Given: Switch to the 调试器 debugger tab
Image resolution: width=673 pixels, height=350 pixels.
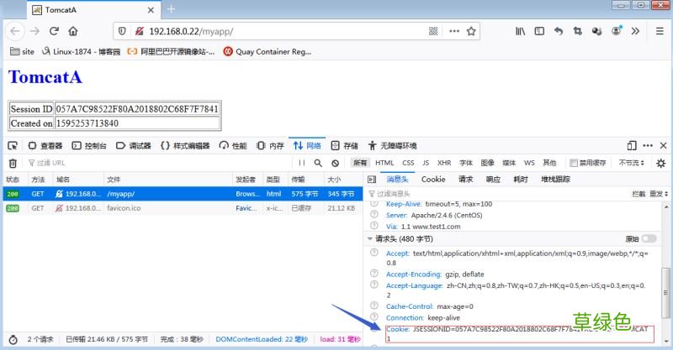Looking at the screenshot, I should pyautogui.click(x=134, y=146).
